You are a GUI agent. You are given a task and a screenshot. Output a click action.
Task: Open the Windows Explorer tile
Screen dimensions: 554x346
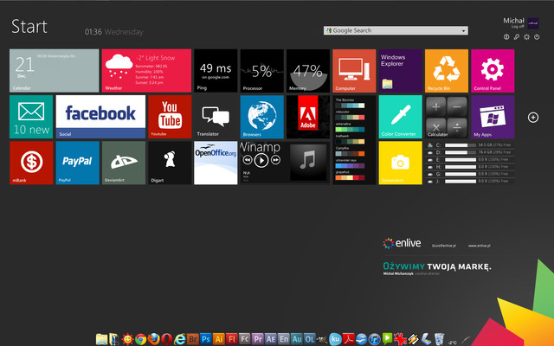pos(400,71)
